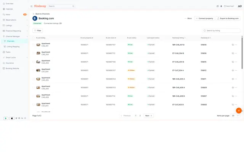Image resolution: width=244 pixels, height=152 pixels.
Task: Click listing name 1BR-C46_408 B
Action: pos(178,96)
